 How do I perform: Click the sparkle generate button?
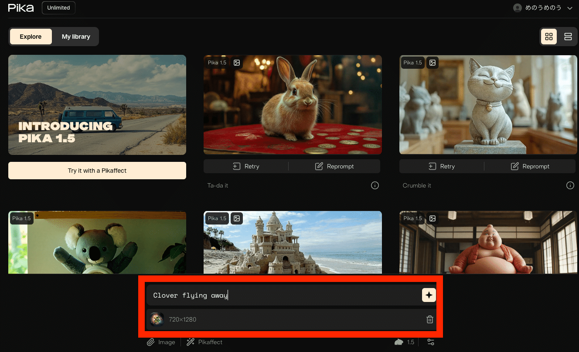click(429, 295)
